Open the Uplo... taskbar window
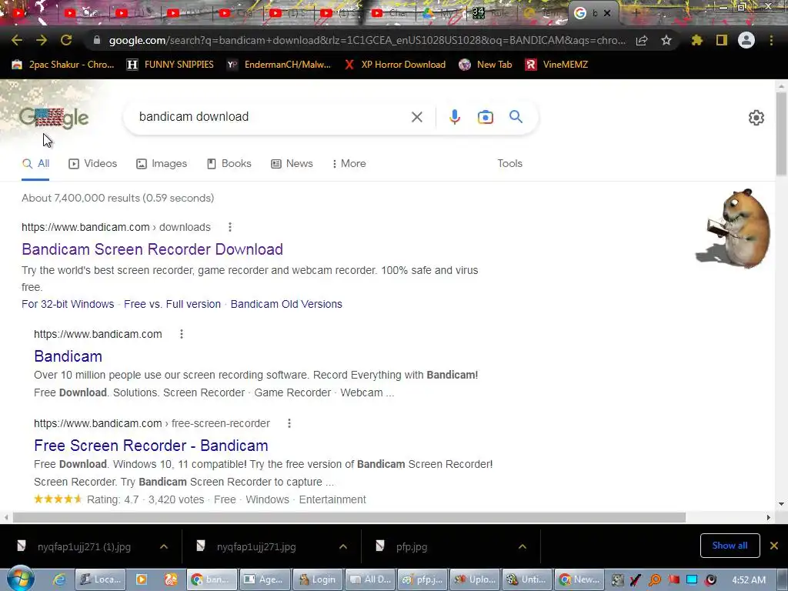Image resolution: width=788 pixels, height=591 pixels. [x=476, y=579]
